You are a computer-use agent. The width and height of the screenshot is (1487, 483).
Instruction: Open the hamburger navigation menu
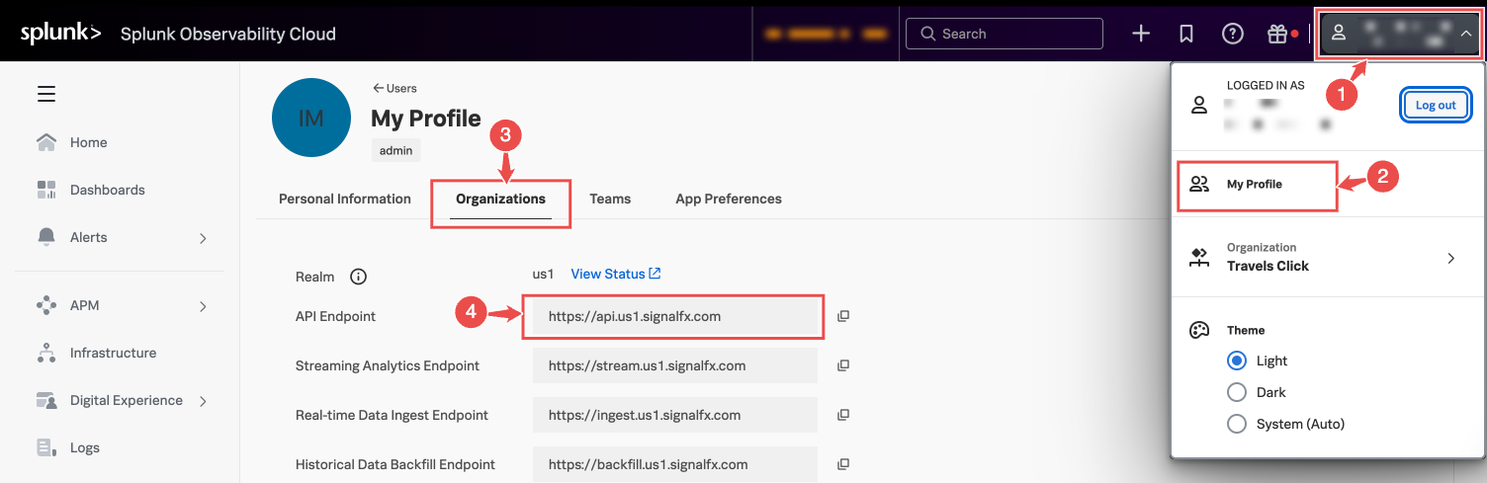click(x=46, y=95)
